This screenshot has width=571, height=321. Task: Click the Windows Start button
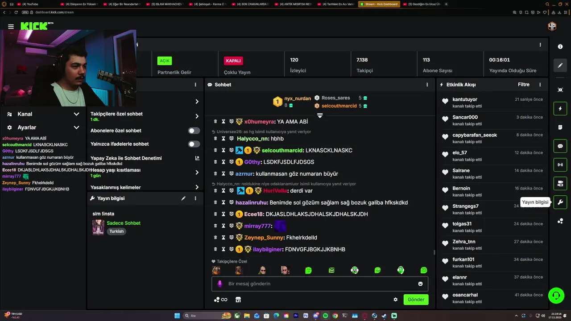click(177, 316)
